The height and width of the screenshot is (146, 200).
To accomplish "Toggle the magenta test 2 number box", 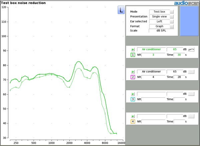I will 133,77.
